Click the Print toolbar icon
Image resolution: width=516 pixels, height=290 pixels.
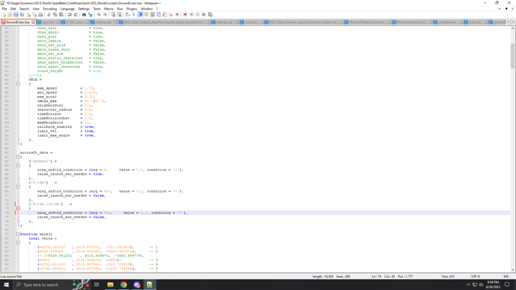coord(40,14)
